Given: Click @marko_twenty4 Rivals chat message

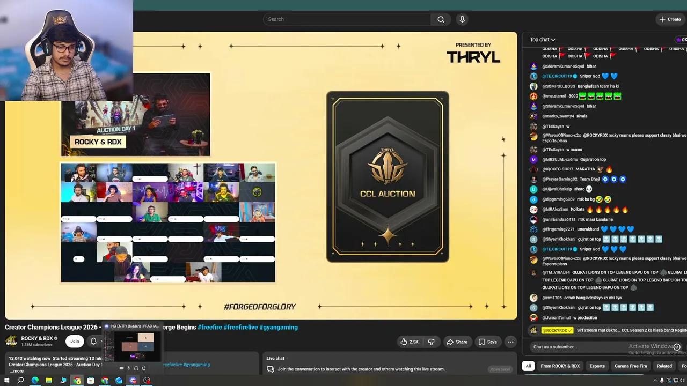Looking at the screenshot, I should pyautogui.click(x=559, y=116).
